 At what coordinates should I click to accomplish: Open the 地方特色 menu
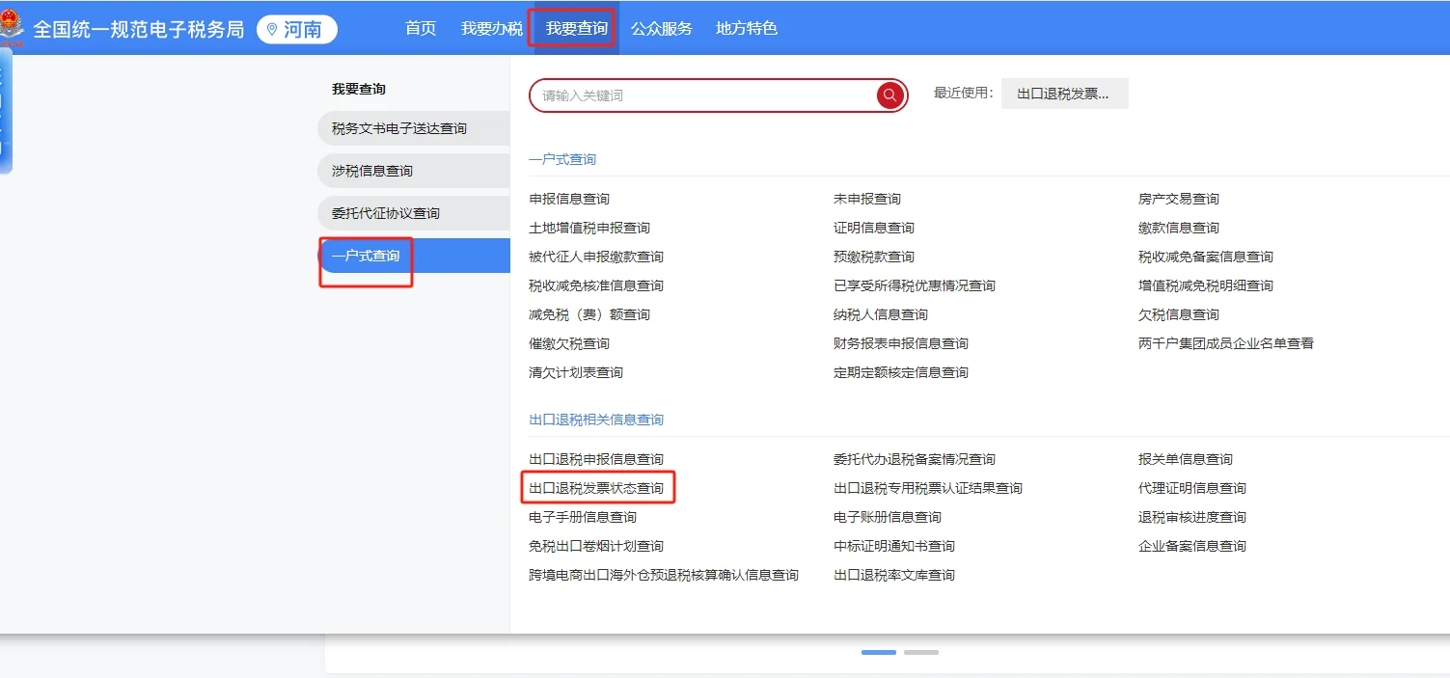[x=746, y=28]
